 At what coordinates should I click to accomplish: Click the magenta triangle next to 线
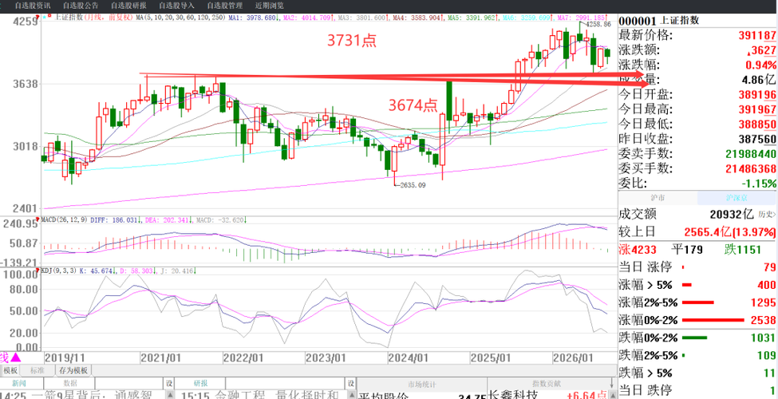point(15,357)
